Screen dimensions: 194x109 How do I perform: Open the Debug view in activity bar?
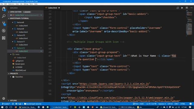click(4, 31)
